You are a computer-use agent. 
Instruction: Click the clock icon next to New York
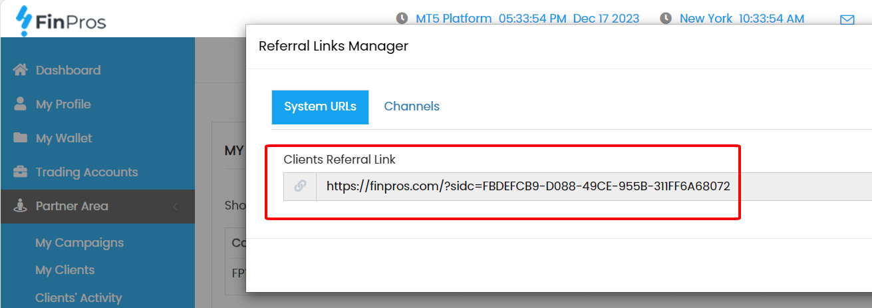point(666,19)
